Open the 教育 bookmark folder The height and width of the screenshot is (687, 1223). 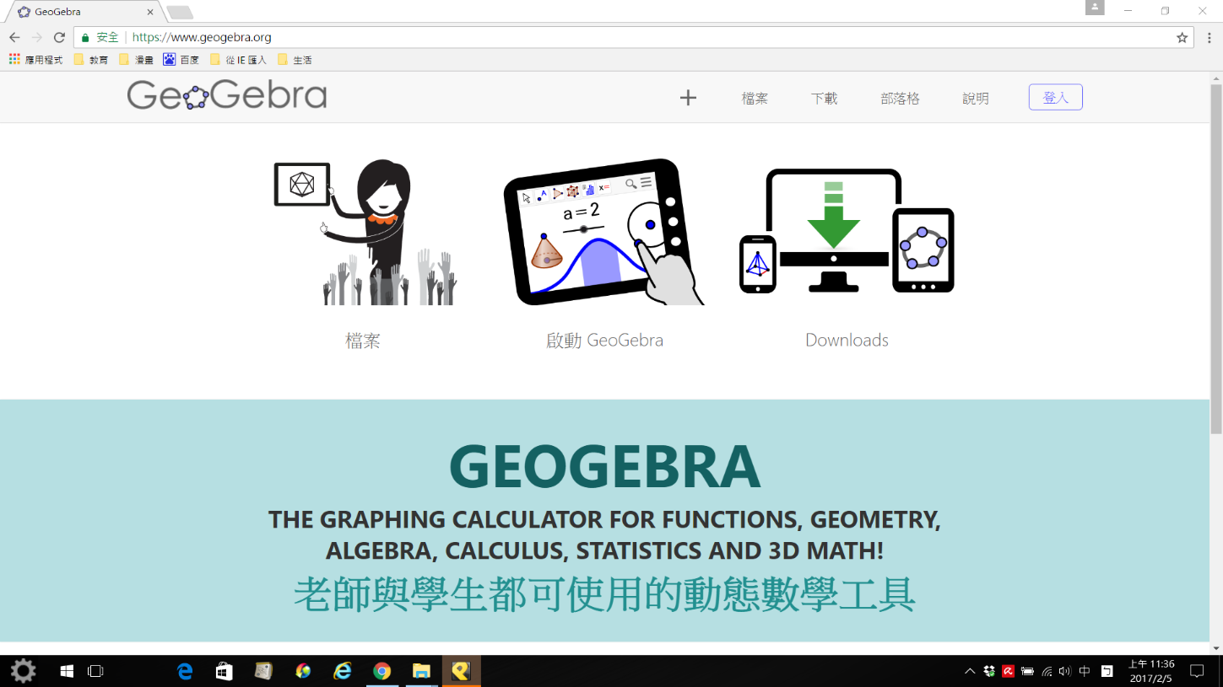coord(91,60)
